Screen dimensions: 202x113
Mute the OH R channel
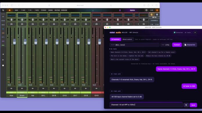tap(54, 88)
